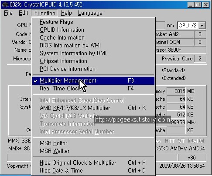Screen dimensions: 212x176
Task: Open the Help menu
Action: (66, 13)
